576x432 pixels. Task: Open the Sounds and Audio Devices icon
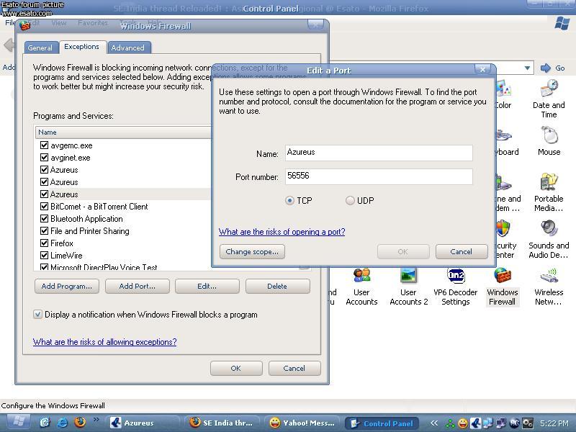tap(549, 230)
